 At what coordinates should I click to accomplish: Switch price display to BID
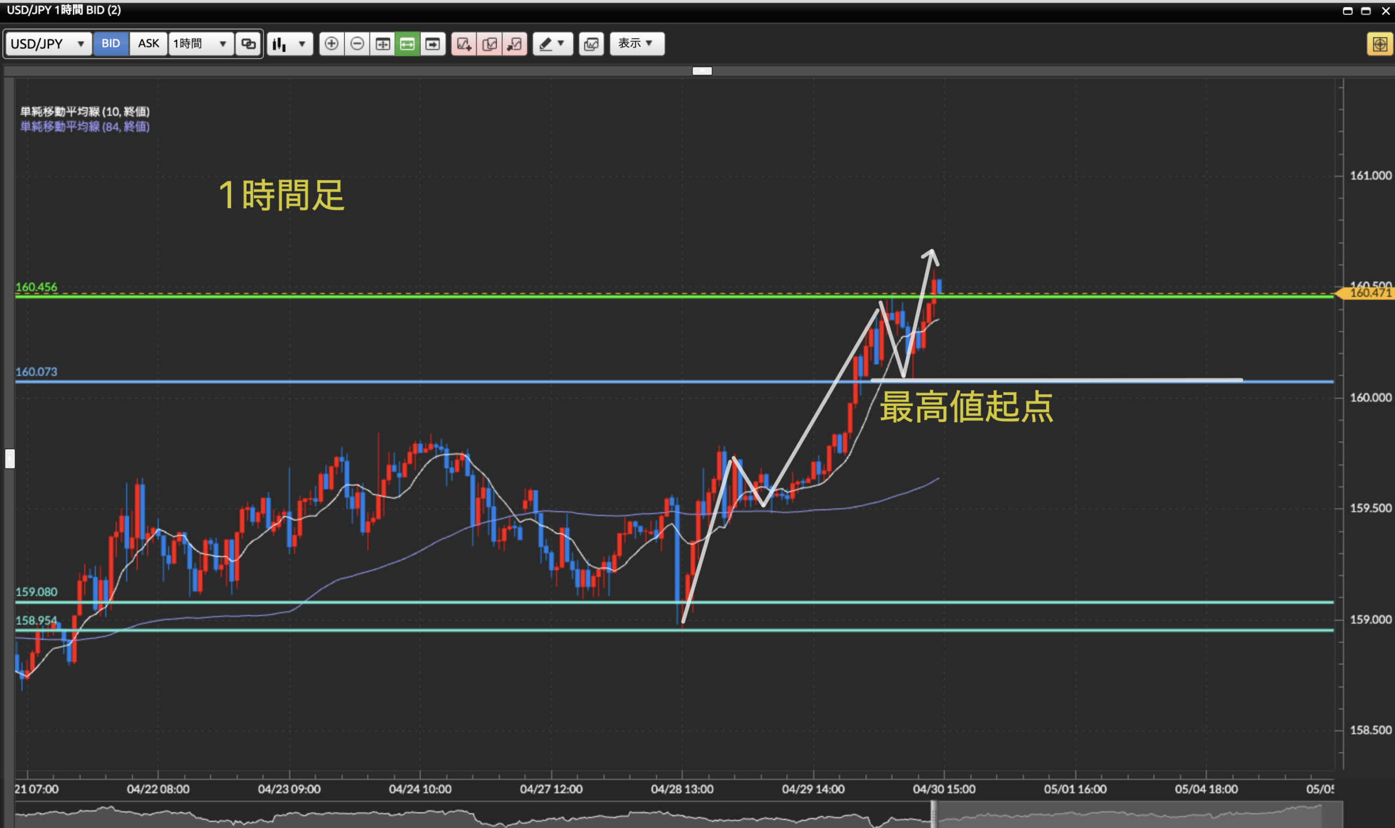pos(111,44)
